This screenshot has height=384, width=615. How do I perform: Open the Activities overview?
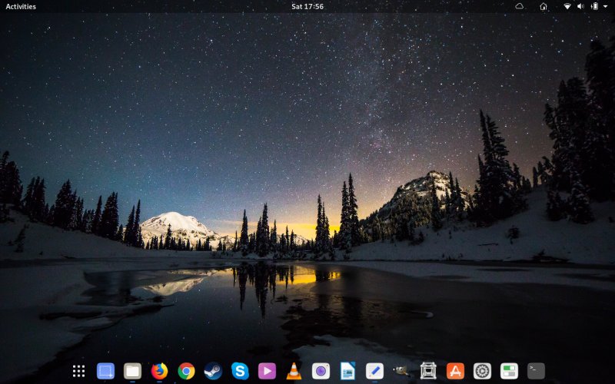click(x=21, y=6)
